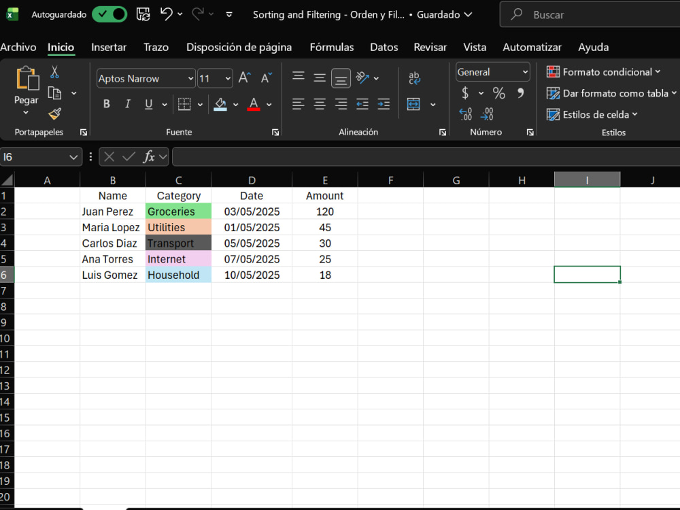680x510 pixels.
Task: Expand merge options arrow
Action: point(432,105)
